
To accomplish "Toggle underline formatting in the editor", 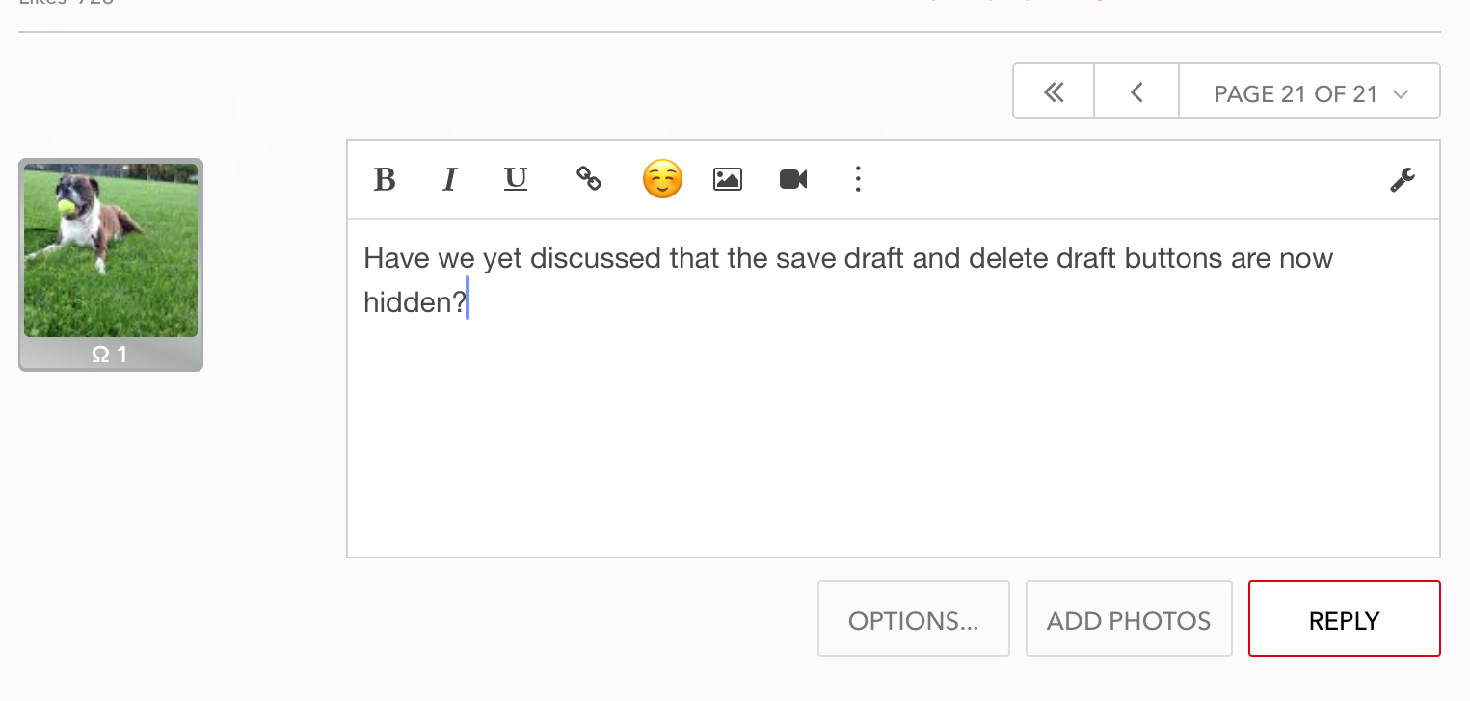I will tap(516, 179).
